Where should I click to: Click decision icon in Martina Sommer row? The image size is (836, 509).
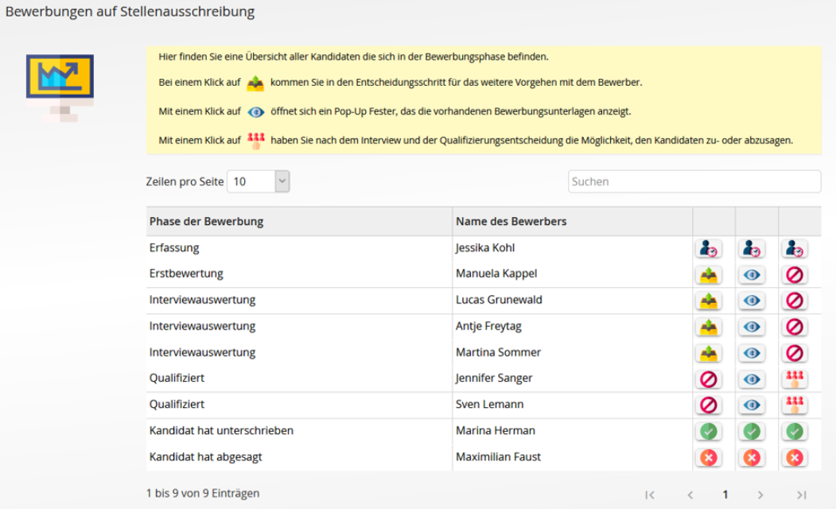coord(709,352)
